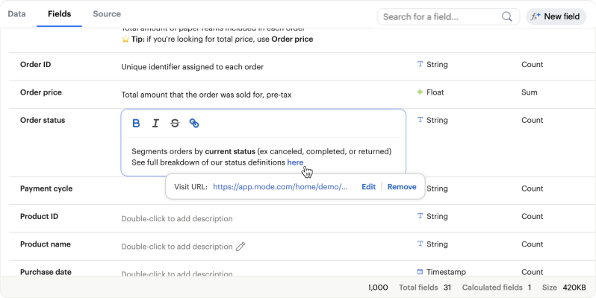
Task: Select the Fields tab
Action: [59, 14]
